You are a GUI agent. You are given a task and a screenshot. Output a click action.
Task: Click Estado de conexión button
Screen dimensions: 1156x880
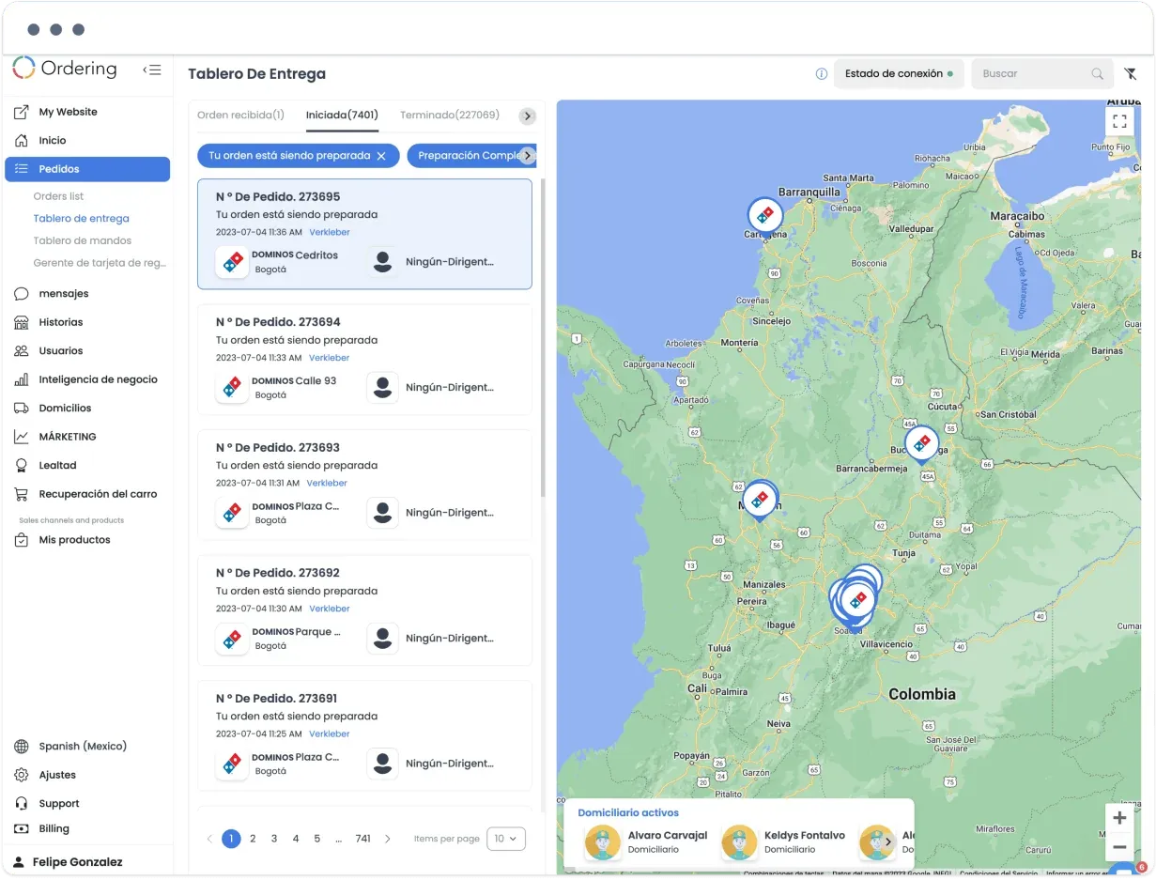(x=899, y=73)
